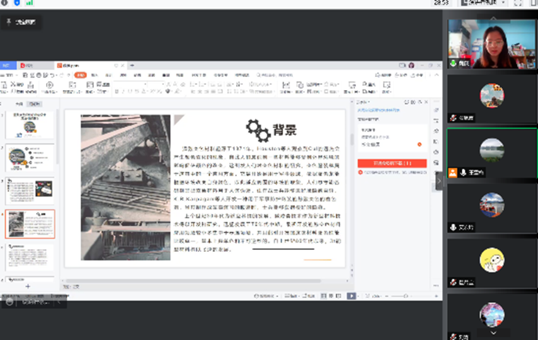Image resolution: width=538 pixels, height=340 pixels.
Task: Toggle italic formatting in the ribbon
Action: [124, 91]
